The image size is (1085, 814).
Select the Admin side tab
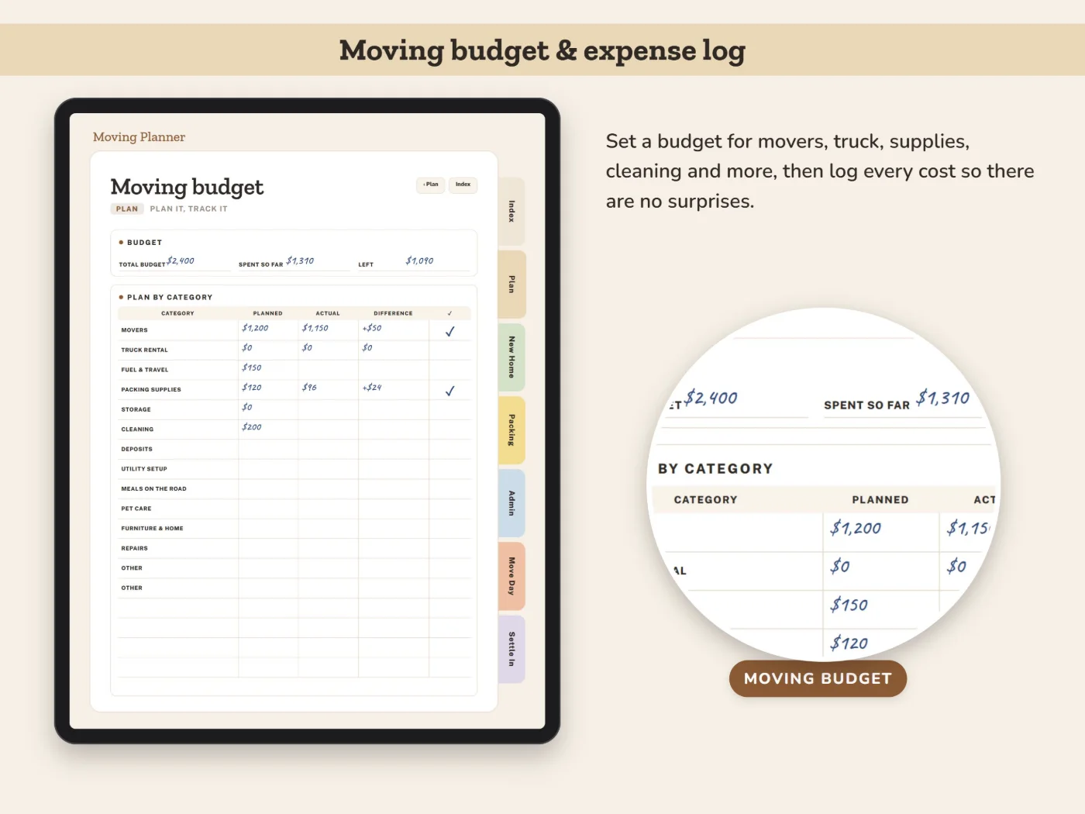[511, 503]
